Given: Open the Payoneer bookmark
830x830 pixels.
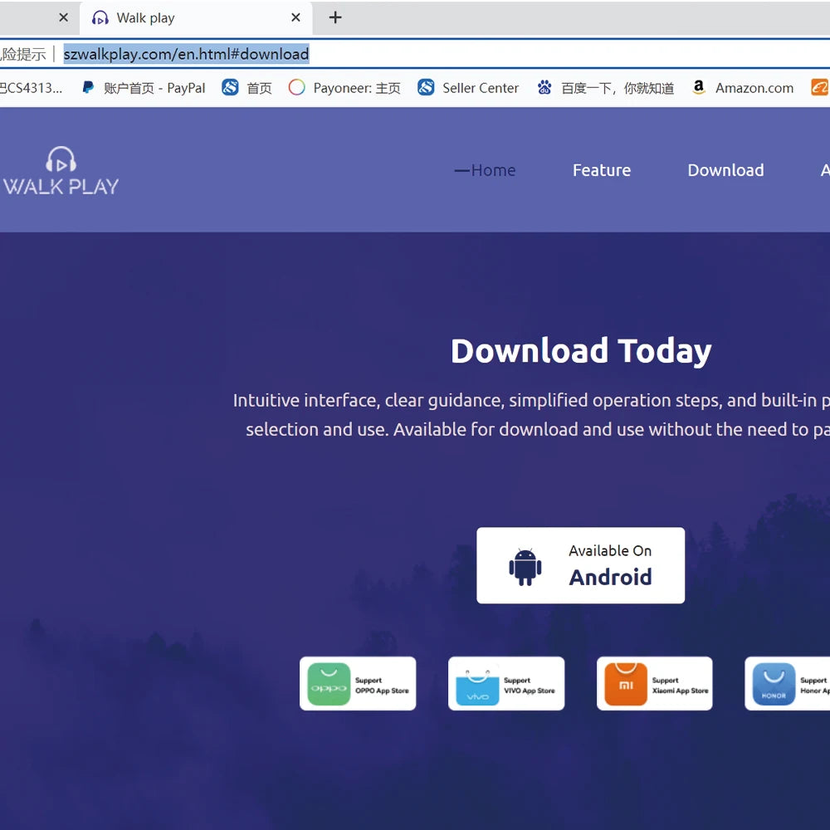Looking at the screenshot, I should [x=344, y=88].
